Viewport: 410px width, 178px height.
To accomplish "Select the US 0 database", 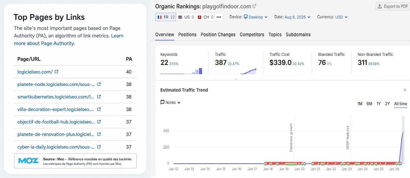I will tap(186, 17).
